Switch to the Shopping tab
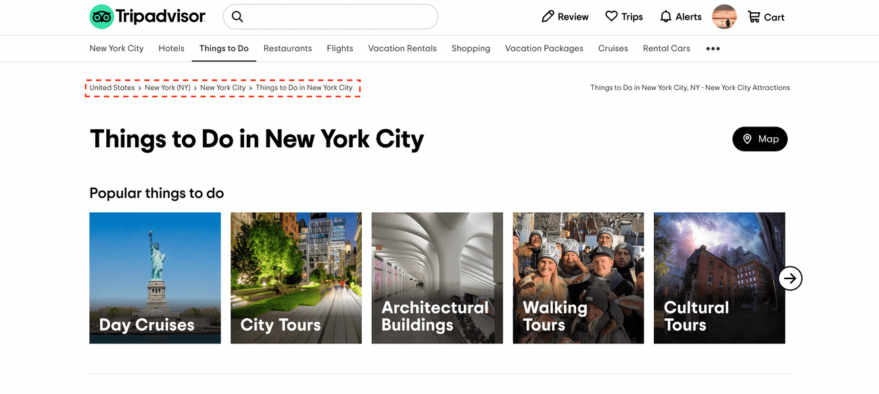This screenshot has width=879, height=394. [471, 49]
